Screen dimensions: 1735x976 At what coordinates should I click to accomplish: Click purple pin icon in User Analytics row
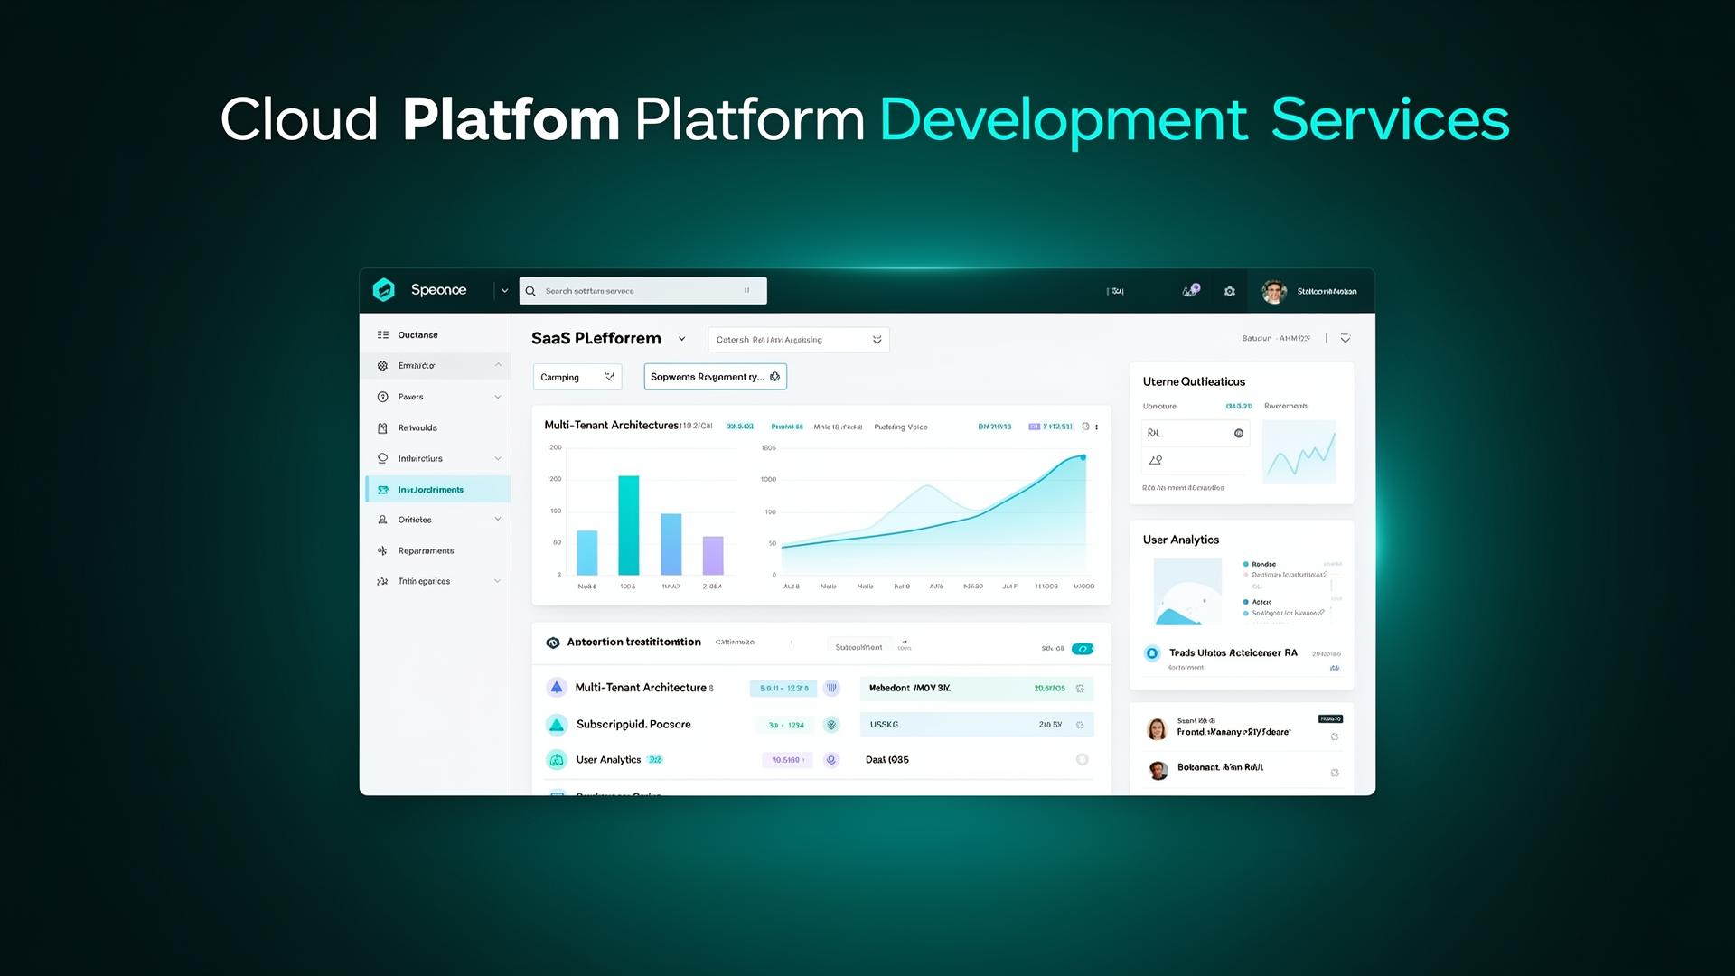pyautogui.click(x=832, y=760)
